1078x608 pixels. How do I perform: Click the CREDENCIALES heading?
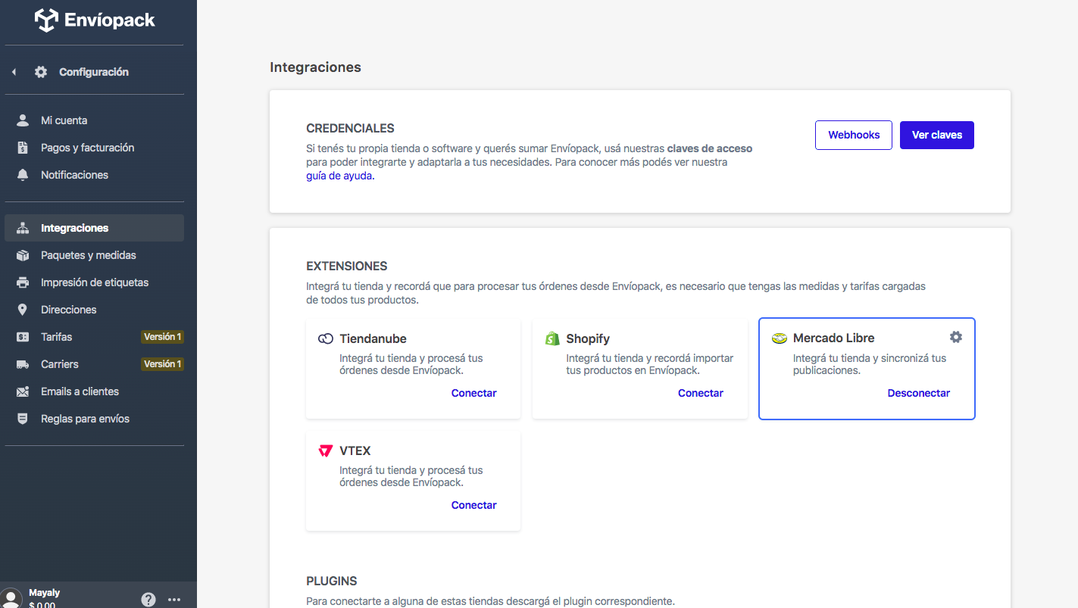(x=351, y=129)
